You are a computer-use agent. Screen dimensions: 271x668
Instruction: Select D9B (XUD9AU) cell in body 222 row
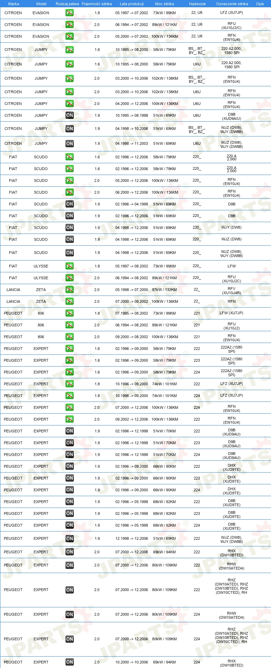(x=231, y=432)
